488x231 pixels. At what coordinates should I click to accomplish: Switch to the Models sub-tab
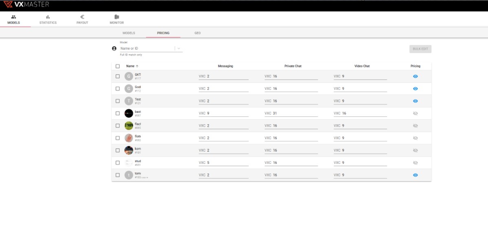coord(129,33)
